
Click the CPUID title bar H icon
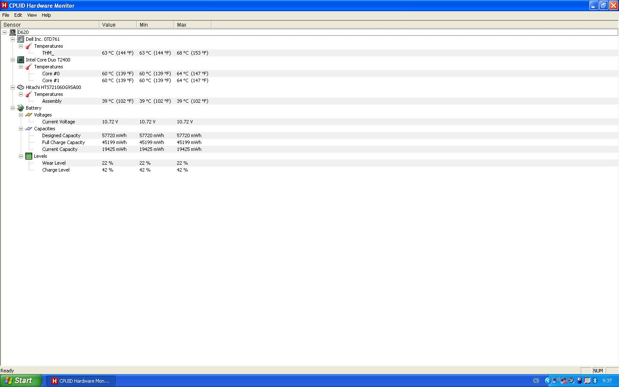pos(4,6)
